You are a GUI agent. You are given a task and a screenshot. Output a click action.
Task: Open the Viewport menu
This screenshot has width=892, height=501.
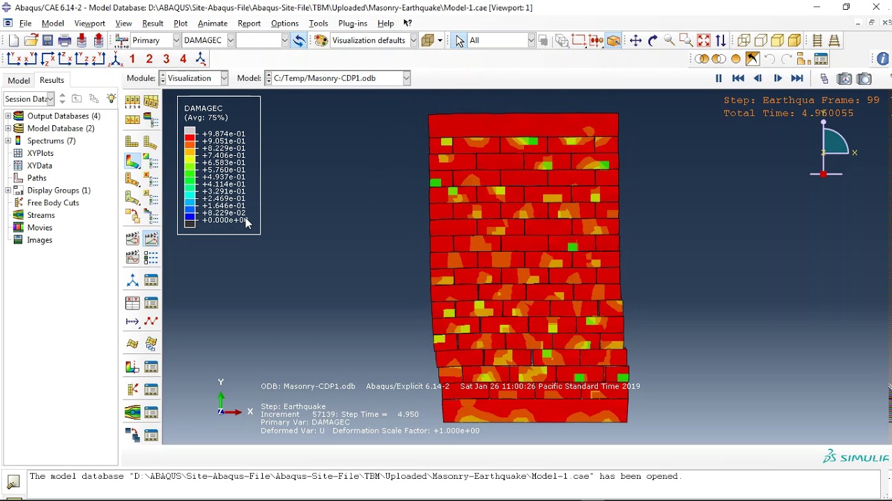pos(89,23)
